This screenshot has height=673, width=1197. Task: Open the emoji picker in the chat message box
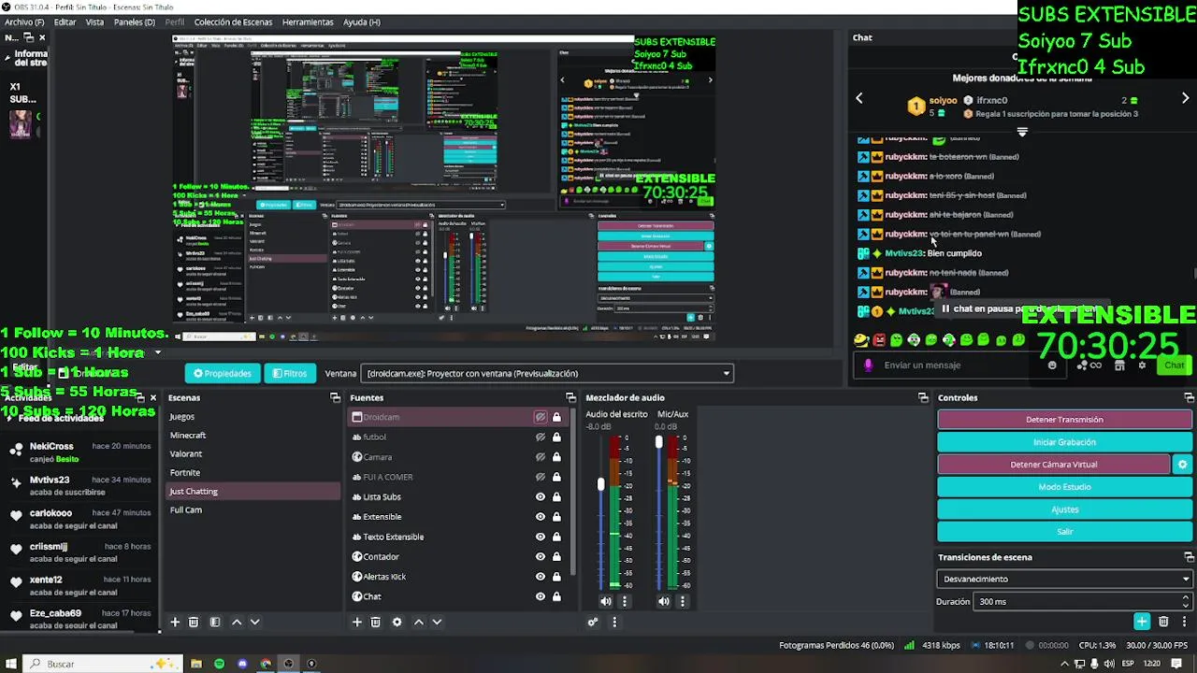(1052, 365)
